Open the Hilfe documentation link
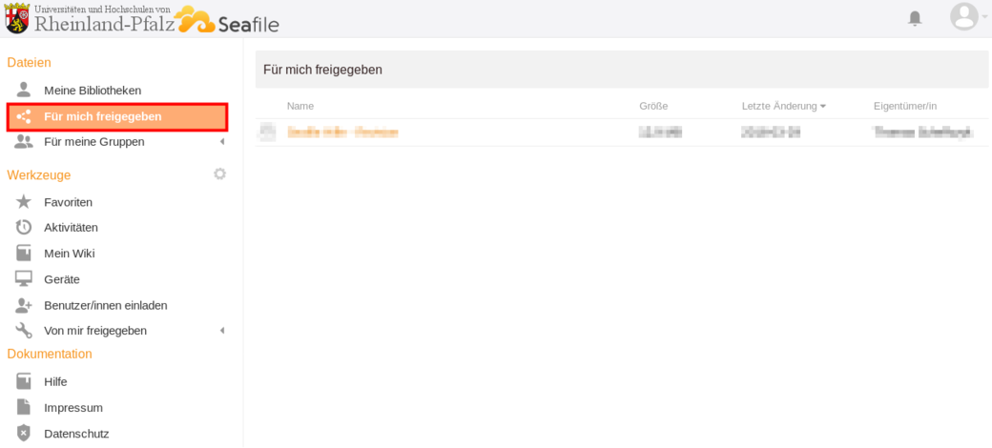 55,381
